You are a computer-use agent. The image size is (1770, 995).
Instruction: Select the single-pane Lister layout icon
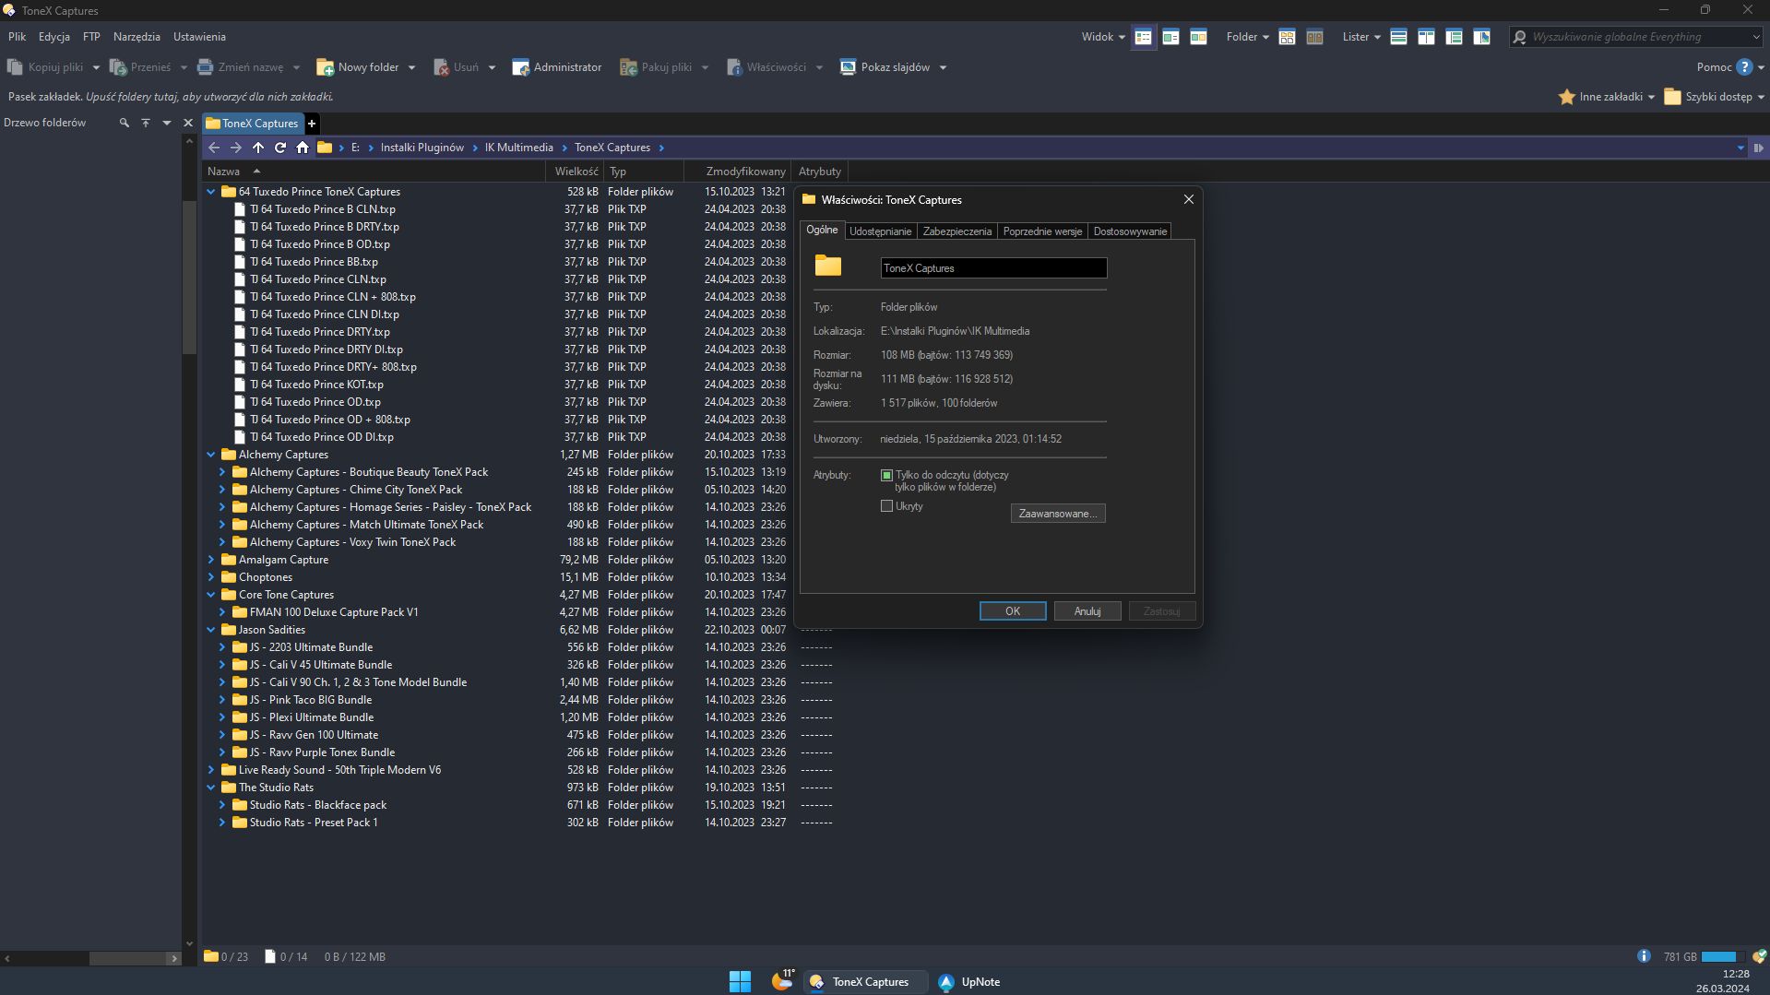1398,37
